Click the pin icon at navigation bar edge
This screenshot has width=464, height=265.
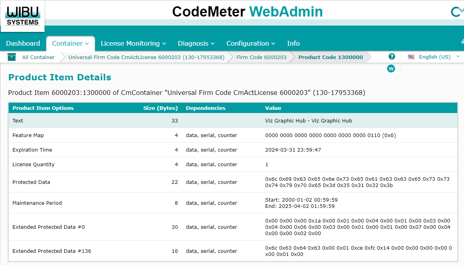point(462,42)
